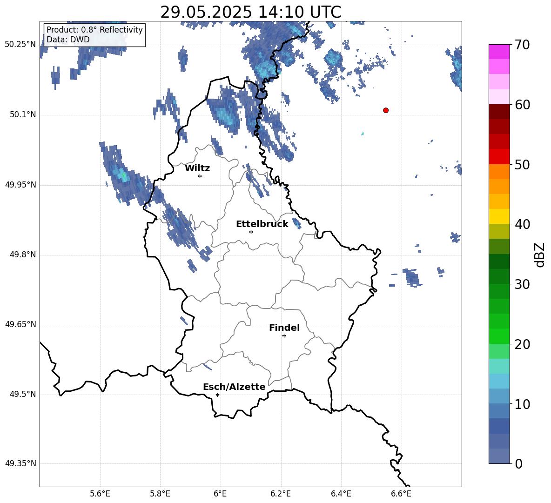The width and height of the screenshot is (551, 503).
Task: Click the 6.6°E longitude label
Action: (401, 494)
